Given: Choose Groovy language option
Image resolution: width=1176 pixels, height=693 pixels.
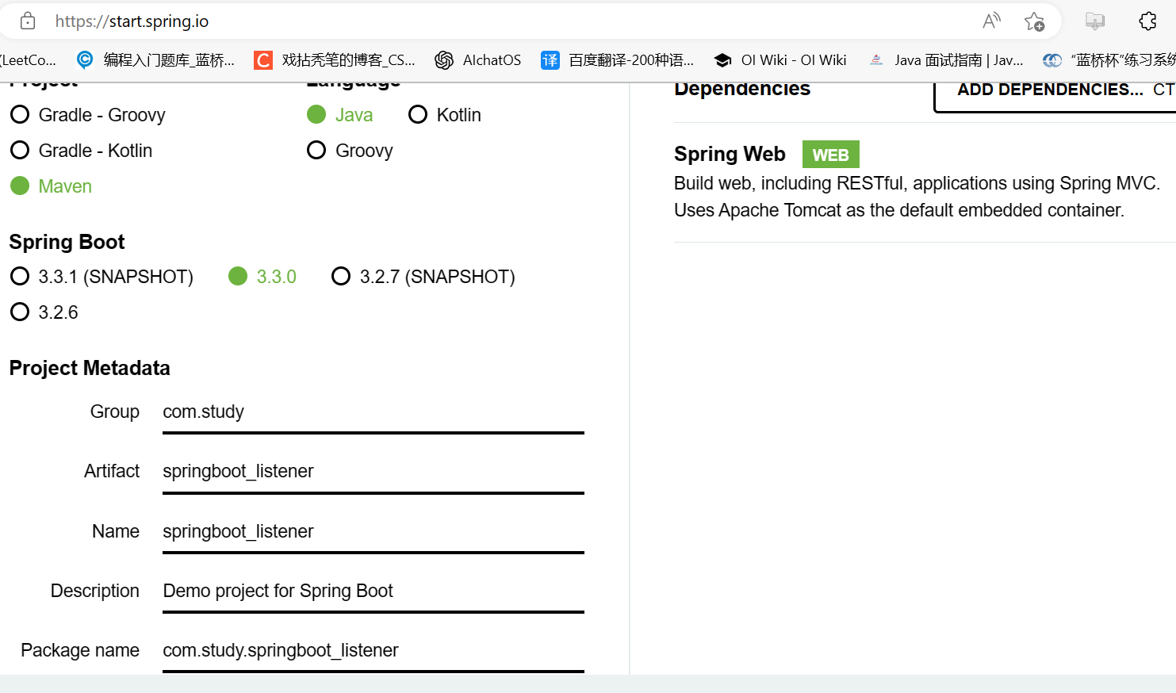Looking at the screenshot, I should (x=350, y=151).
